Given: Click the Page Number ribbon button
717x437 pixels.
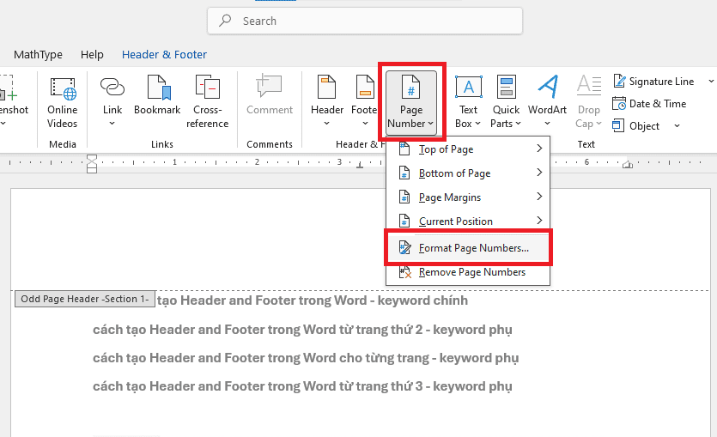Looking at the screenshot, I should pos(411,102).
